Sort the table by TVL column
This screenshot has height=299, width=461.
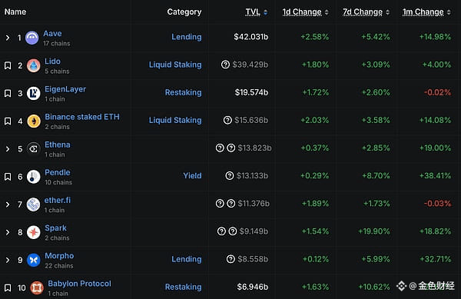[257, 12]
